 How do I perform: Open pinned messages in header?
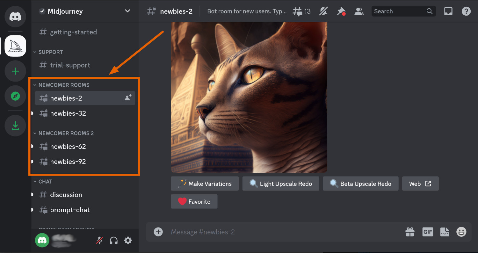(x=341, y=11)
